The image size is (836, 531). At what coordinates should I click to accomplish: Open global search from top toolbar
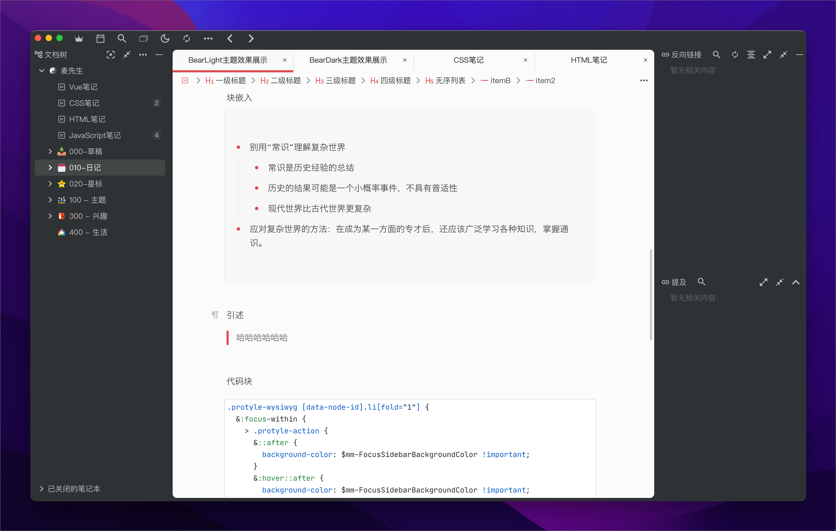coord(121,38)
